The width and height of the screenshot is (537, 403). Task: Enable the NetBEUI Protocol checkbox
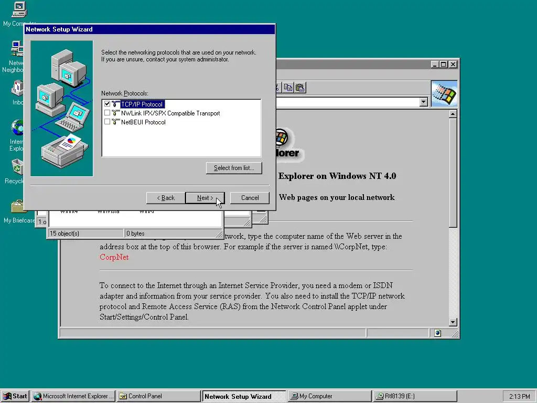pyautogui.click(x=107, y=122)
